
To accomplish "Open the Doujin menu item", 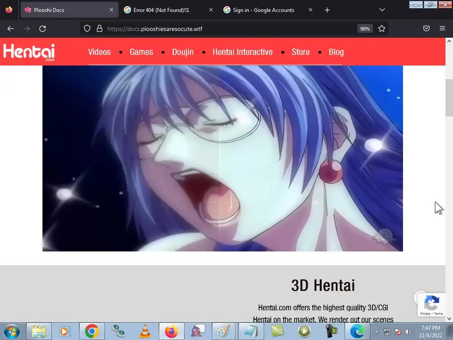I will [183, 52].
